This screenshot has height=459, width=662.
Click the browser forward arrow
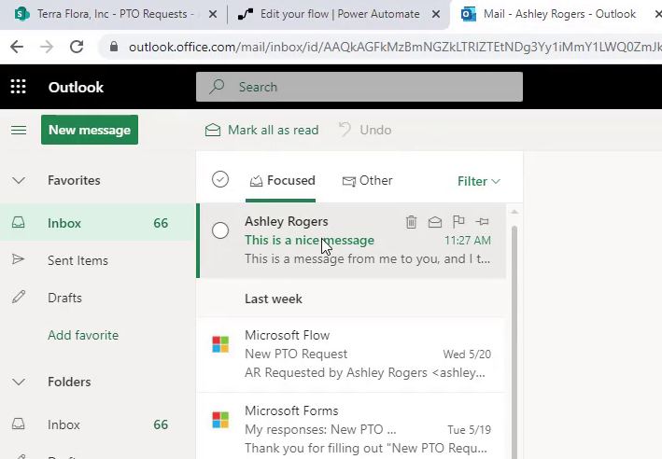47,47
